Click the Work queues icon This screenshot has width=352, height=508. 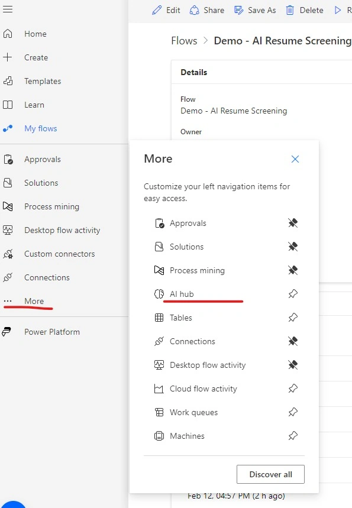coord(159,412)
